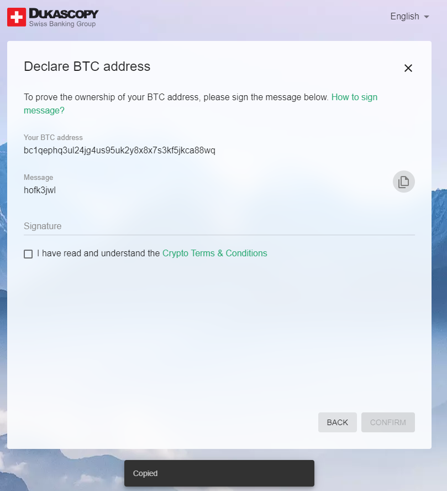
Task: Click the Dukascopy wordmark in the header
Action: tap(64, 13)
